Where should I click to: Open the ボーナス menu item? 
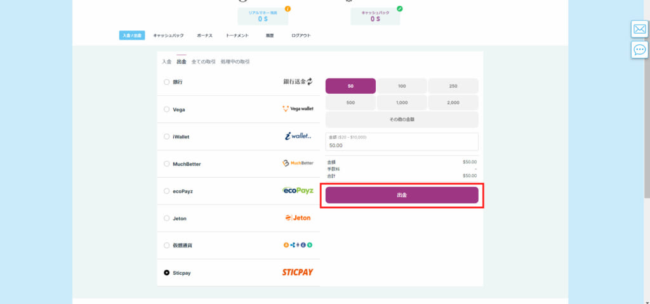205,36
